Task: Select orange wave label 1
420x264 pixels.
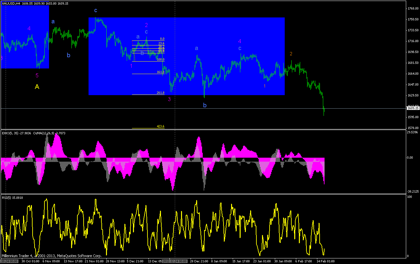Action: click(265, 86)
